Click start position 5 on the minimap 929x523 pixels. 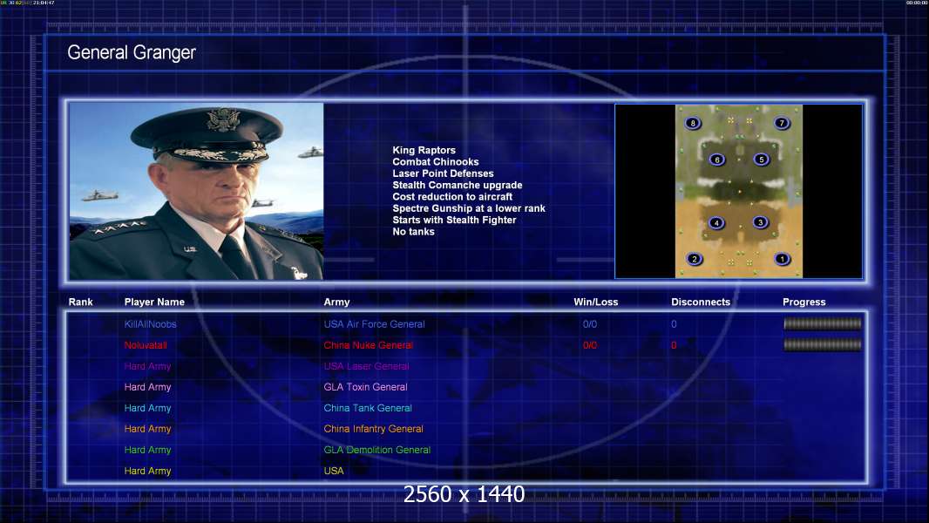click(762, 159)
